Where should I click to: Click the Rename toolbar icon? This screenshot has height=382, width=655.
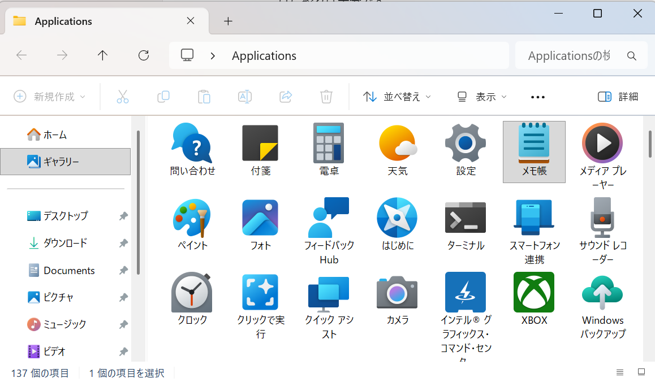click(x=245, y=97)
